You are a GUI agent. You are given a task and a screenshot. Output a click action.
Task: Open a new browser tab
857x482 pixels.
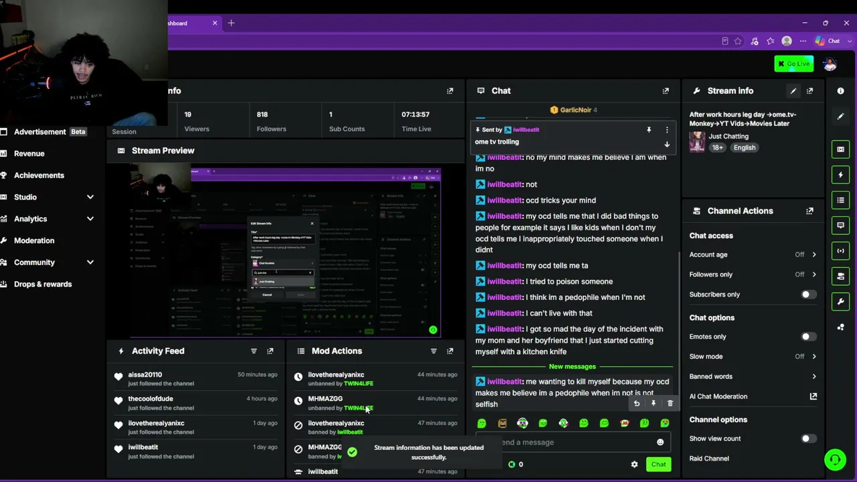[x=231, y=23]
